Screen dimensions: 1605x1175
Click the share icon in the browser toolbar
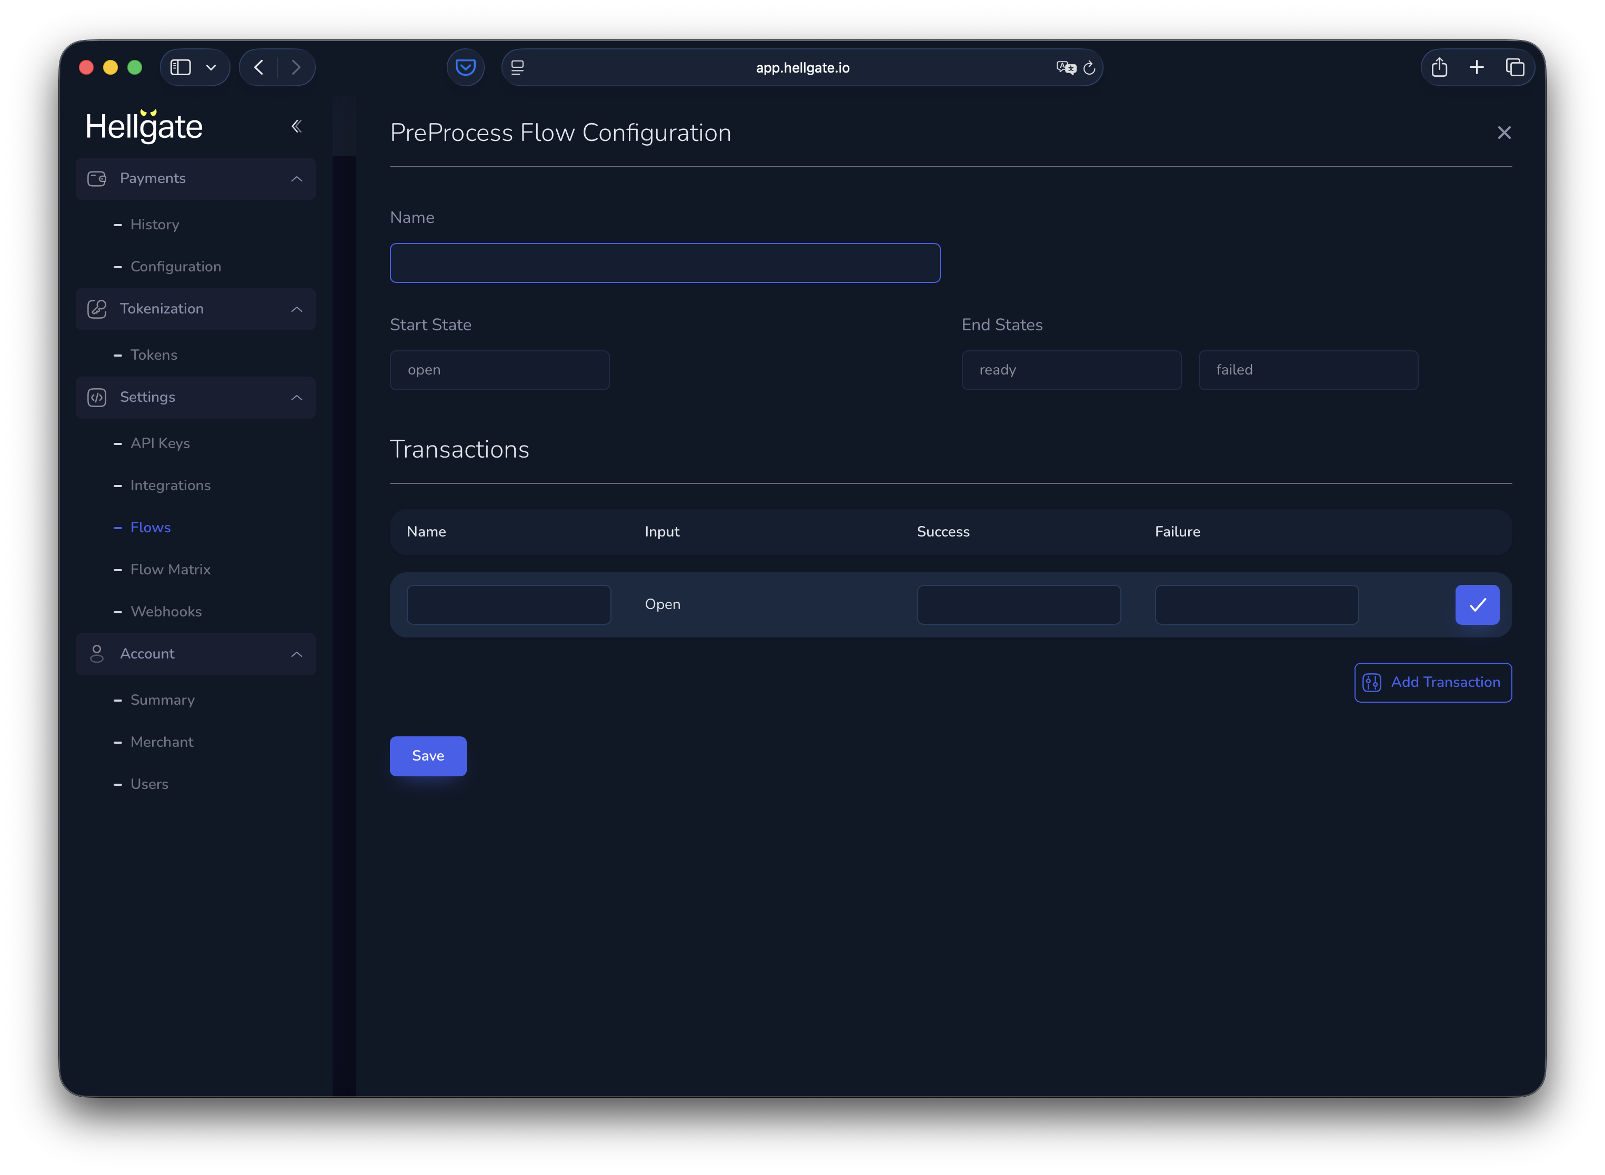[1440, 67]
